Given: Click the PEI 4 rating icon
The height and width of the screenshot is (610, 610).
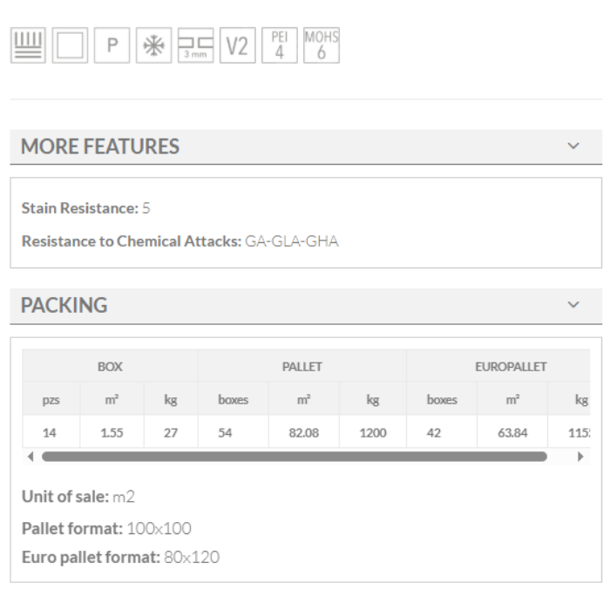Looking at the screenshot, I should (279, 46).
